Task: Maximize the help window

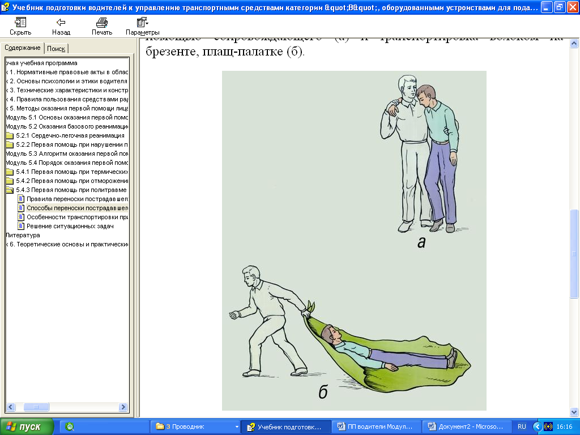Action: (560, 7)
